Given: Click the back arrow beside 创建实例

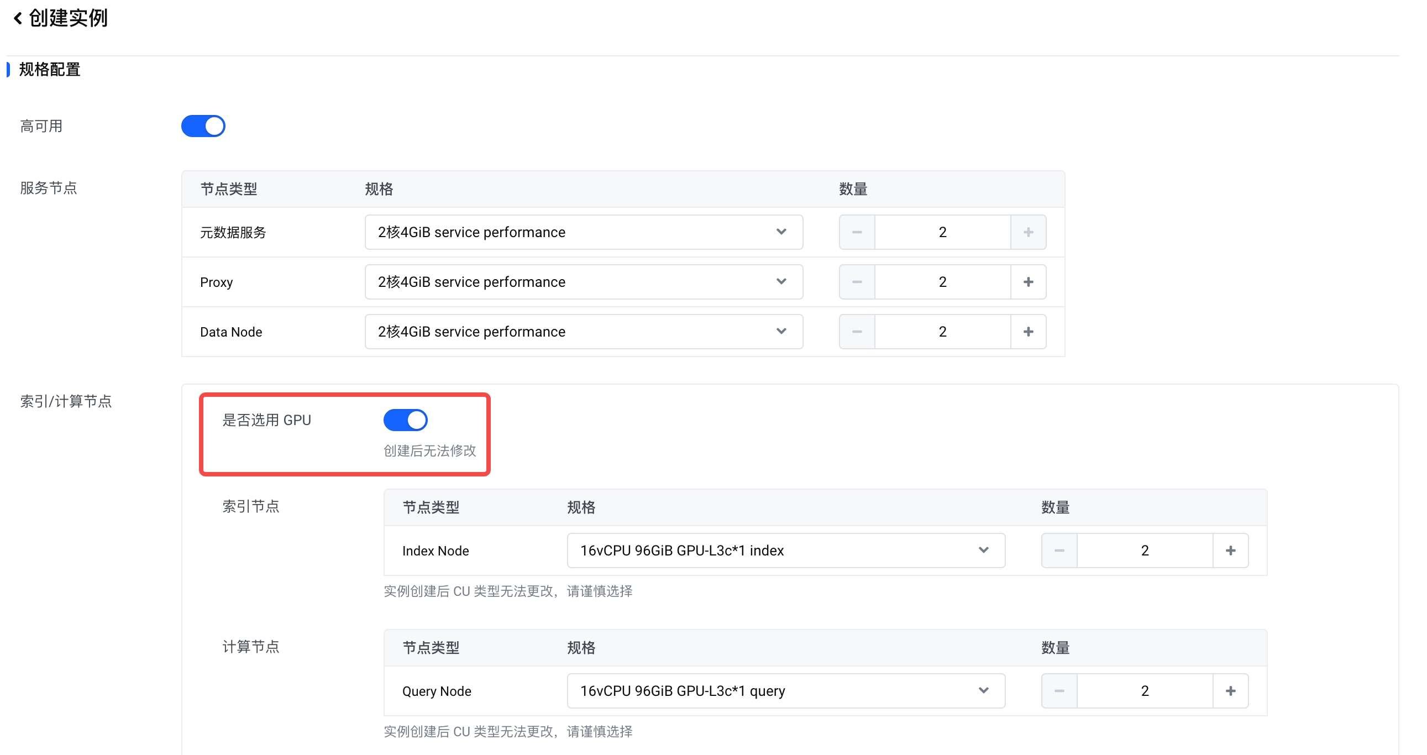Looking at the screenshot, I should [x=18, y=19].
